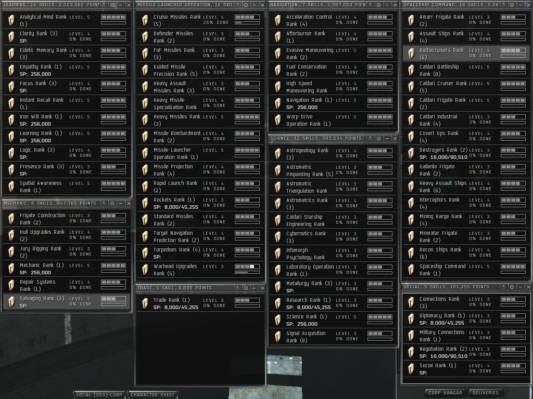Pin the Social skills window
This screenshot has width=533, height=399.
[512, 287]
